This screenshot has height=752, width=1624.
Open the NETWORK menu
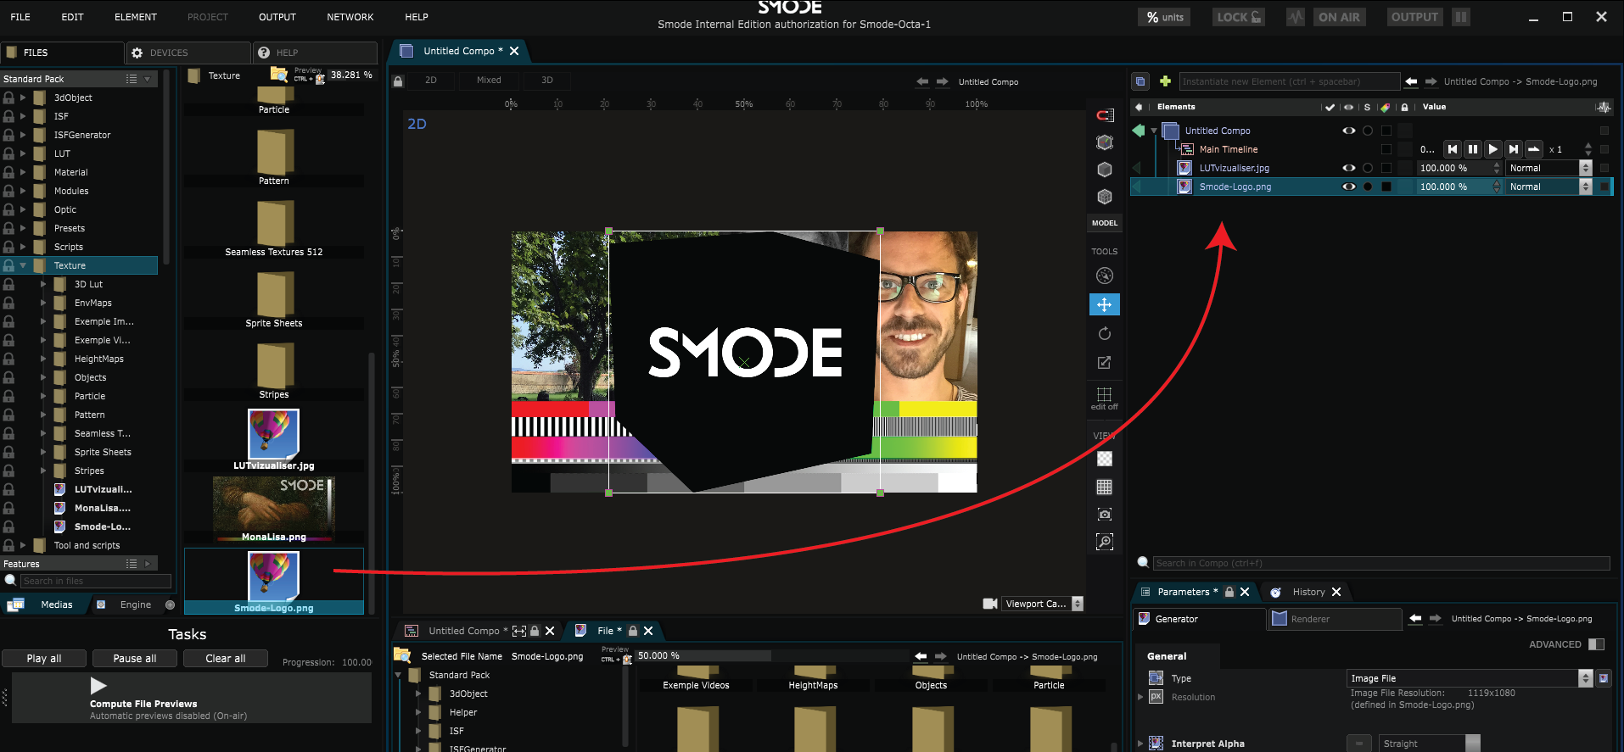(350, 17)
